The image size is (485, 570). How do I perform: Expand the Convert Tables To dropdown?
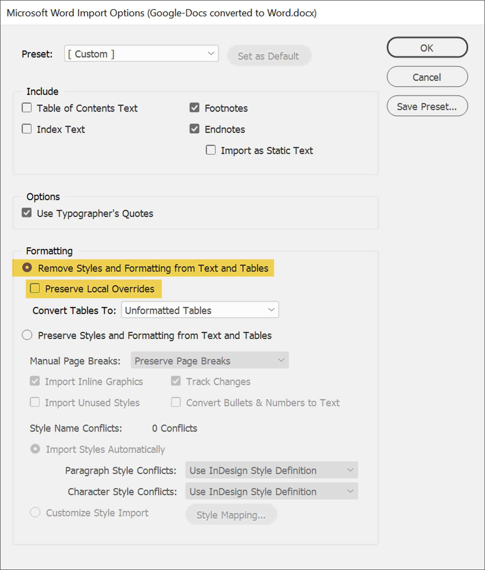[200, 310]
